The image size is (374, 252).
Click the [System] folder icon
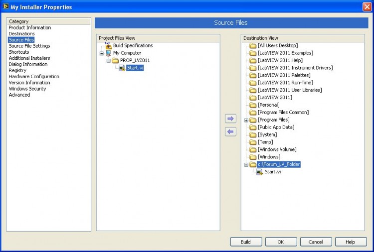(253, 134)
